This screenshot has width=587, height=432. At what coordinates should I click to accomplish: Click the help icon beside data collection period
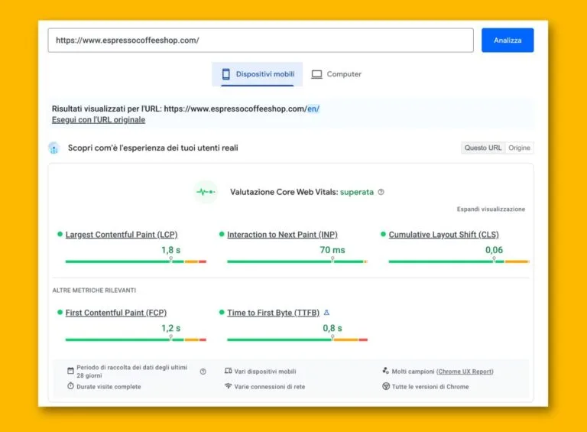203,372
